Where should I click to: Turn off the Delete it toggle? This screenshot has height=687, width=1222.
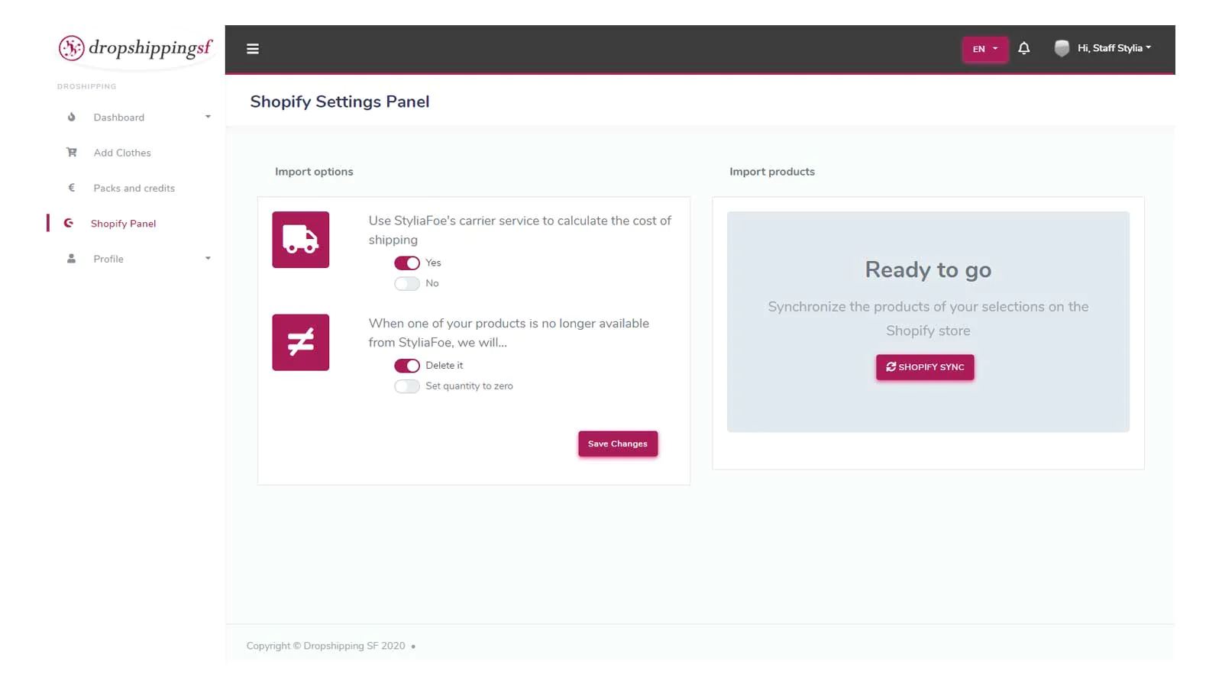[x=407, y=366]
